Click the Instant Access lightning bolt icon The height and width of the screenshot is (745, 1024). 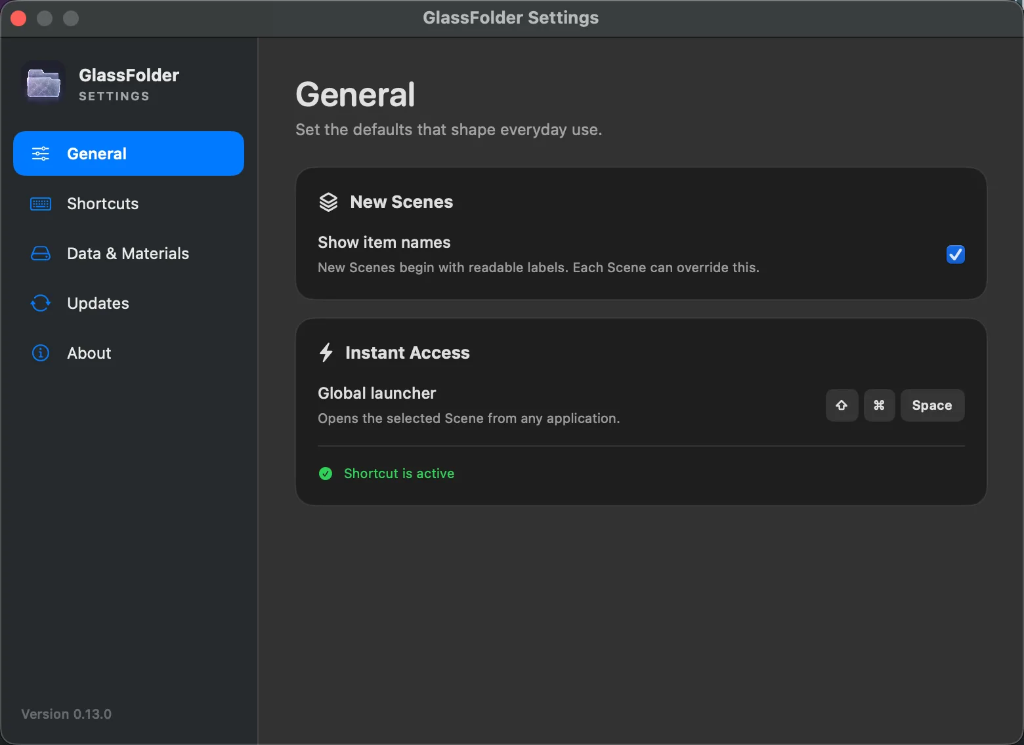(326, 353)
